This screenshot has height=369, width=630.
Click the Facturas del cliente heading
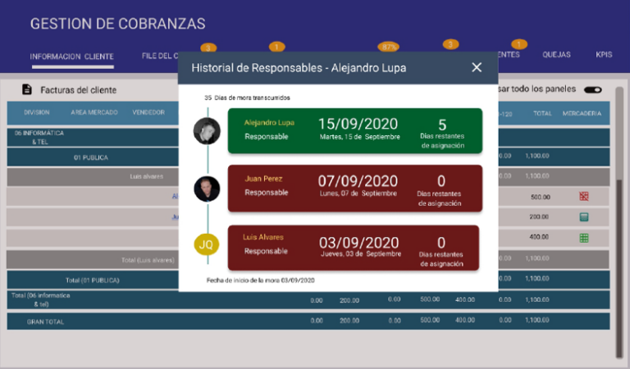click(79, 90)
